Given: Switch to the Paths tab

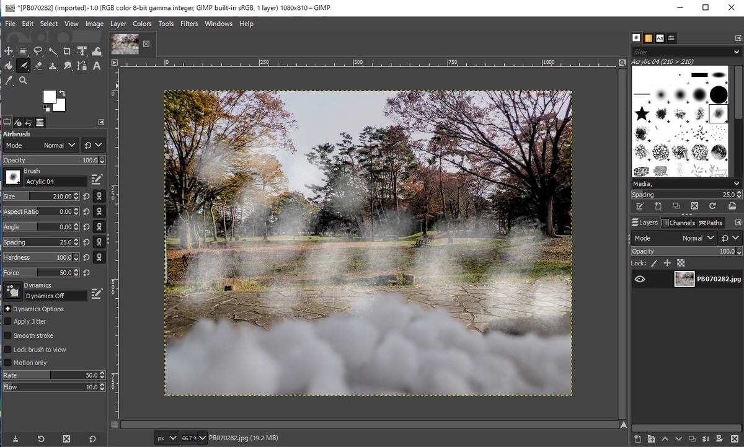Looking at the screenshot, I should click(x=711, y=223).
